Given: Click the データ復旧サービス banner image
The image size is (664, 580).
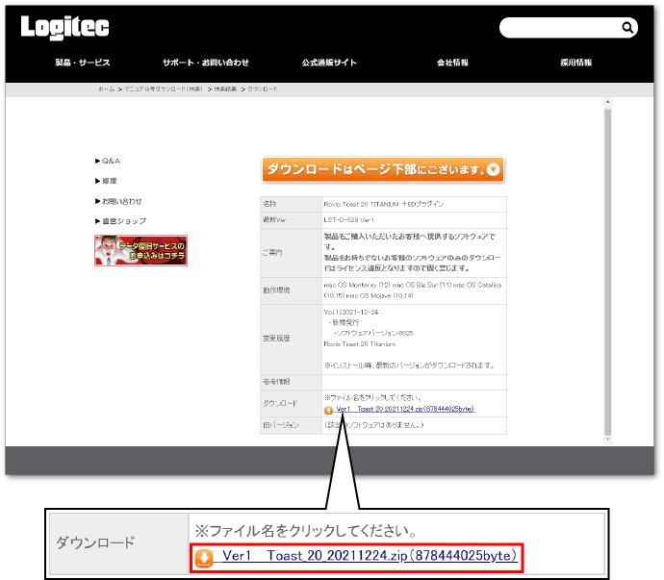Looking at the screenshot, I should 141,251.
